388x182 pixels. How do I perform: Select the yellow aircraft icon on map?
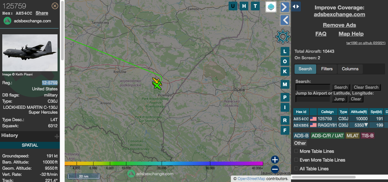tap(156, 81)
